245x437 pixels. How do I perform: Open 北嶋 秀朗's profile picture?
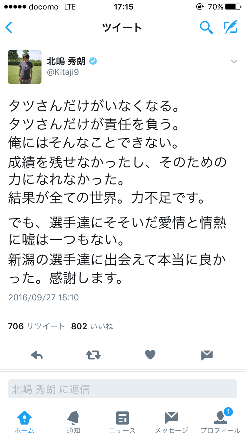[25, 67]
